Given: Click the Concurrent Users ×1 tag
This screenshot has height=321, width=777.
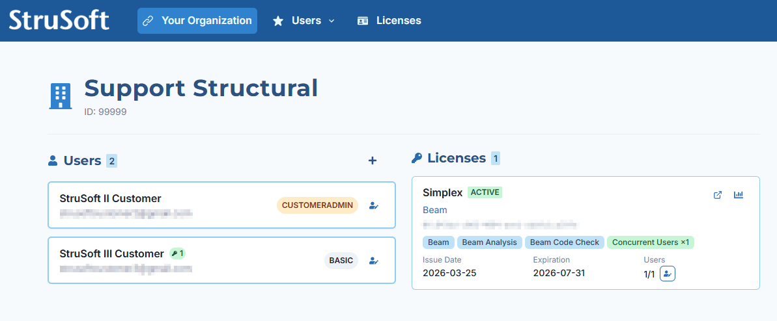Looking at the screenshot, I should pos(651,242).
